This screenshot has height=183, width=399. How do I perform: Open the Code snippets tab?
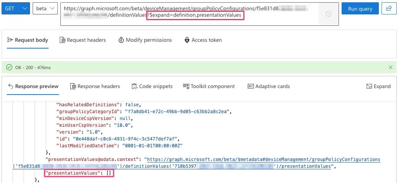152,86
